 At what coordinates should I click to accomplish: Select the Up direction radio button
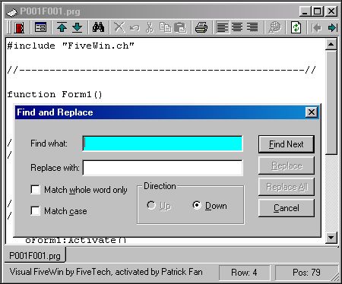(x=151, y=205)
